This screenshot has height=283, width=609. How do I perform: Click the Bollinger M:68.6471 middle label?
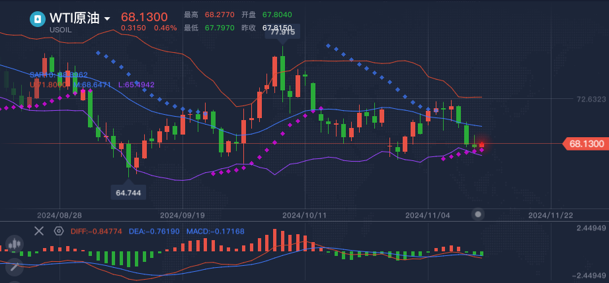click(x=92, y=84)
